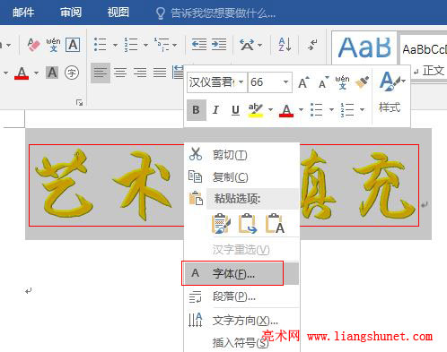Increase indent in ribbon
Image resolution: width=447 pixels, height=352 pixels.
tap(219, 45)
